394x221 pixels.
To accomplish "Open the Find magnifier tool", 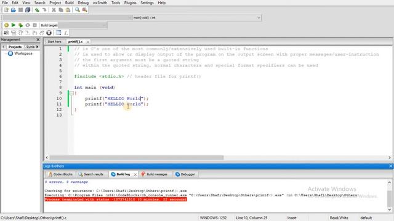I will tap(78, 10).
